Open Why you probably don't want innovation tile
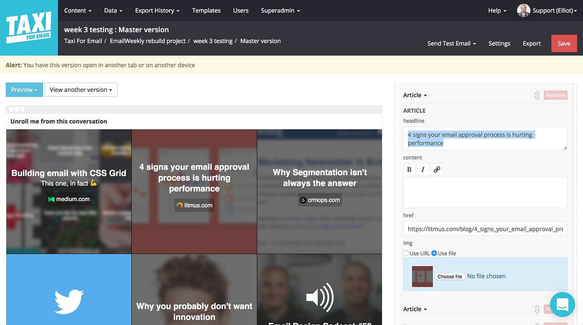 pos(194,290)
